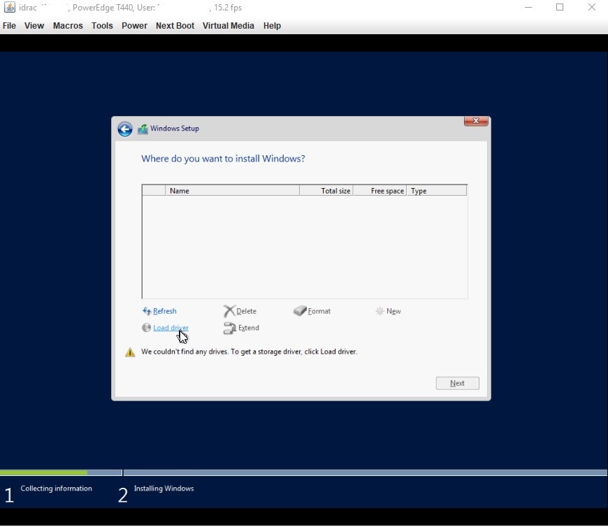The image size is (608, 527).
Task: Click the Format drive icon
Action: pyautogui.click(x=301, y=311)
